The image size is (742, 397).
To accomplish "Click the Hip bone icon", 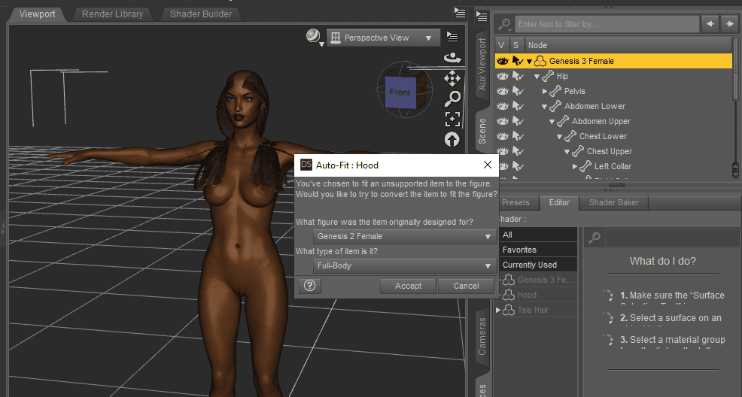I will (548, 76).
